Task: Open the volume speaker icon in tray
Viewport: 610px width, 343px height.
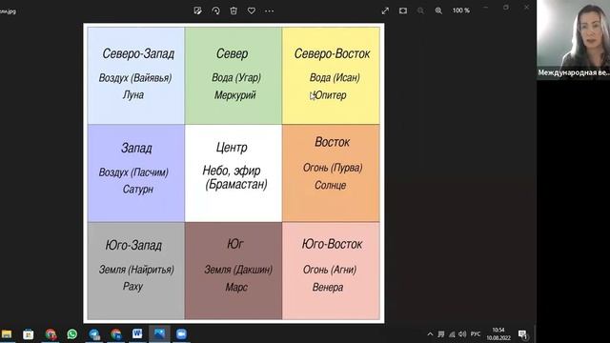Action: coord(462,334)
